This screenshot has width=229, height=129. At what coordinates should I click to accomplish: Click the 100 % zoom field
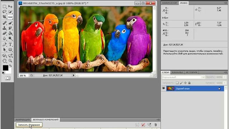(x=24, y=76)
